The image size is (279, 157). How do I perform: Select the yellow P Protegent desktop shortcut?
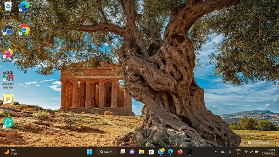pyautogui.click(x=8, y=103)
